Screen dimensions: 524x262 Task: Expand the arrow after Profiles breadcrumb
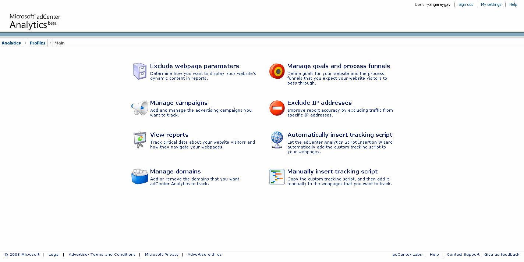coord(50,43)
